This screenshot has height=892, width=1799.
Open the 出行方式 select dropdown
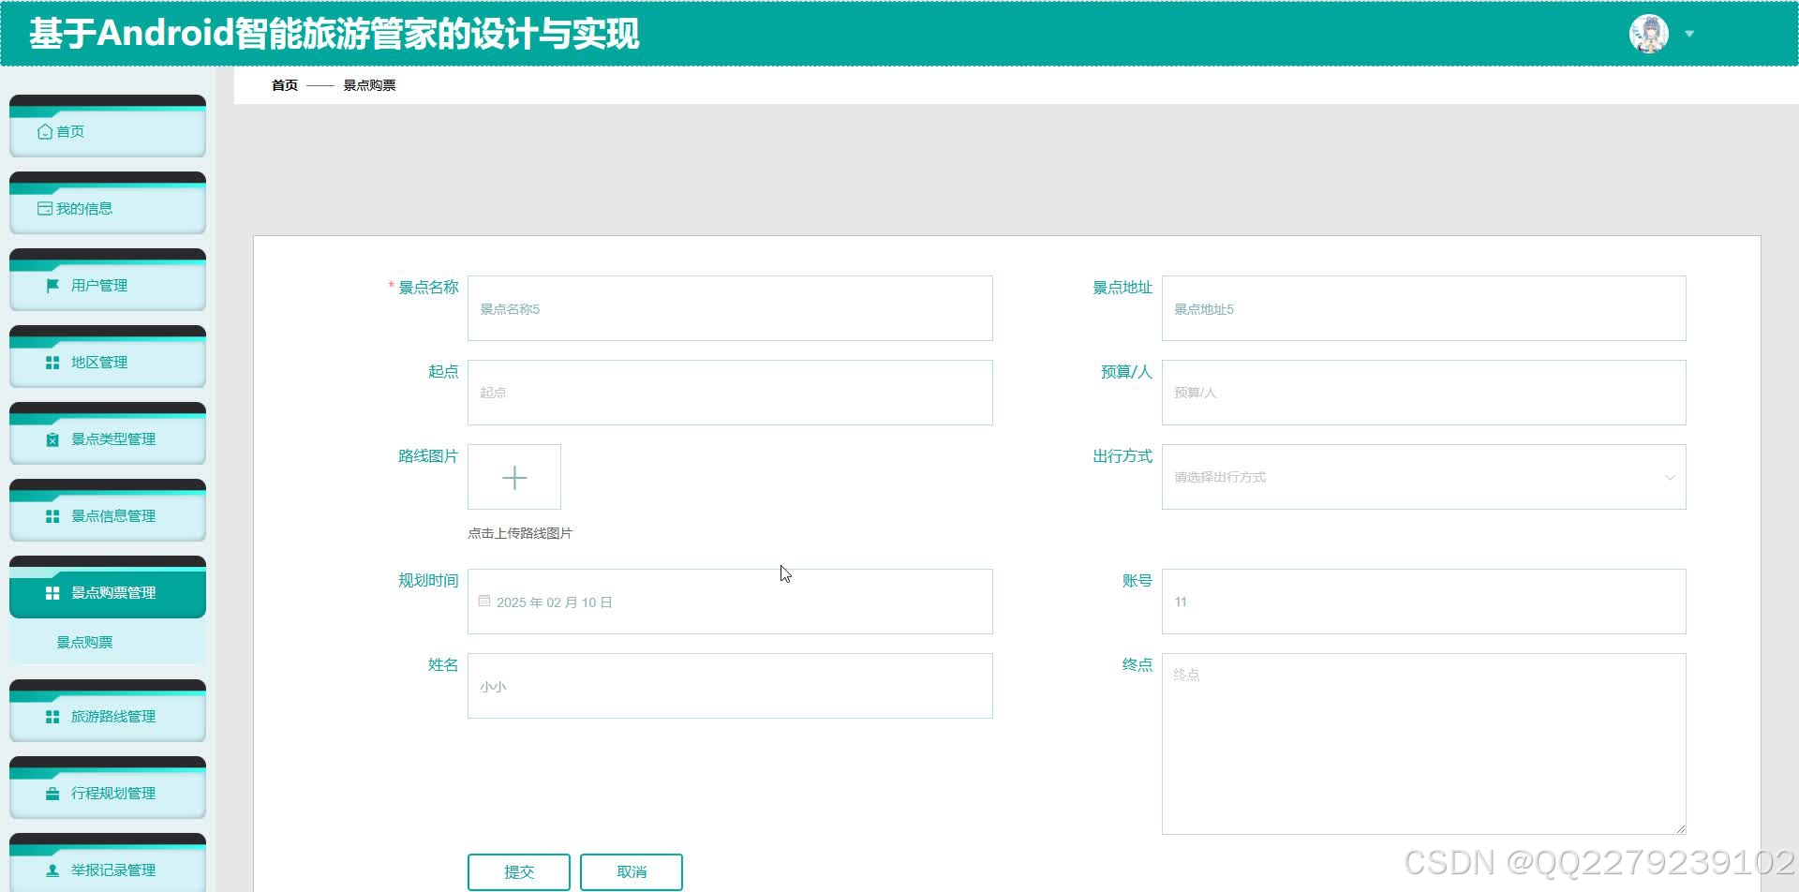tap(1423, 477)
